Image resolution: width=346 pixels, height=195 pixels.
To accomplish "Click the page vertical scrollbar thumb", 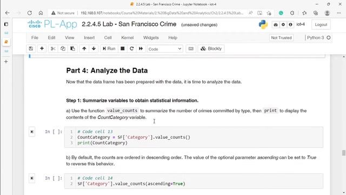I will point(344,153).
